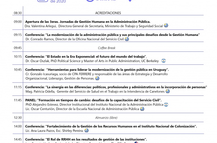The width and height of the screenshot is (217, 143).
Task: Click the Dr. Oscar Oszlak speaker line
Action: pos(92,61)
